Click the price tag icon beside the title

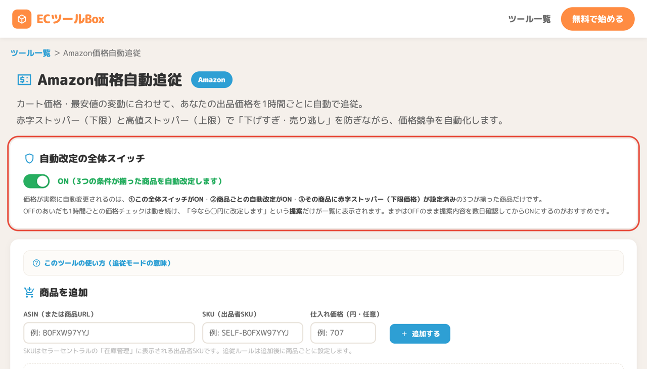click(24, 80)
